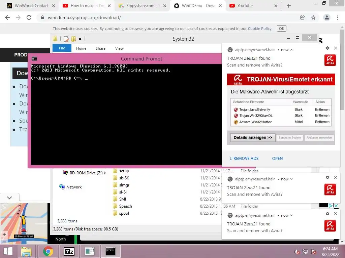
Task: Go back using the browser back arrow
Action: (x=7, y=17)
